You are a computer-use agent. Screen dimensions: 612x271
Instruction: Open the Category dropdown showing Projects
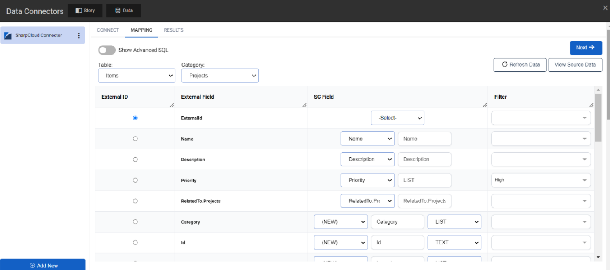220,75
